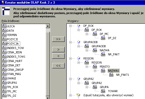Click the MIASTO level table icon
145x99 pixels.
[x=95, y=67]
